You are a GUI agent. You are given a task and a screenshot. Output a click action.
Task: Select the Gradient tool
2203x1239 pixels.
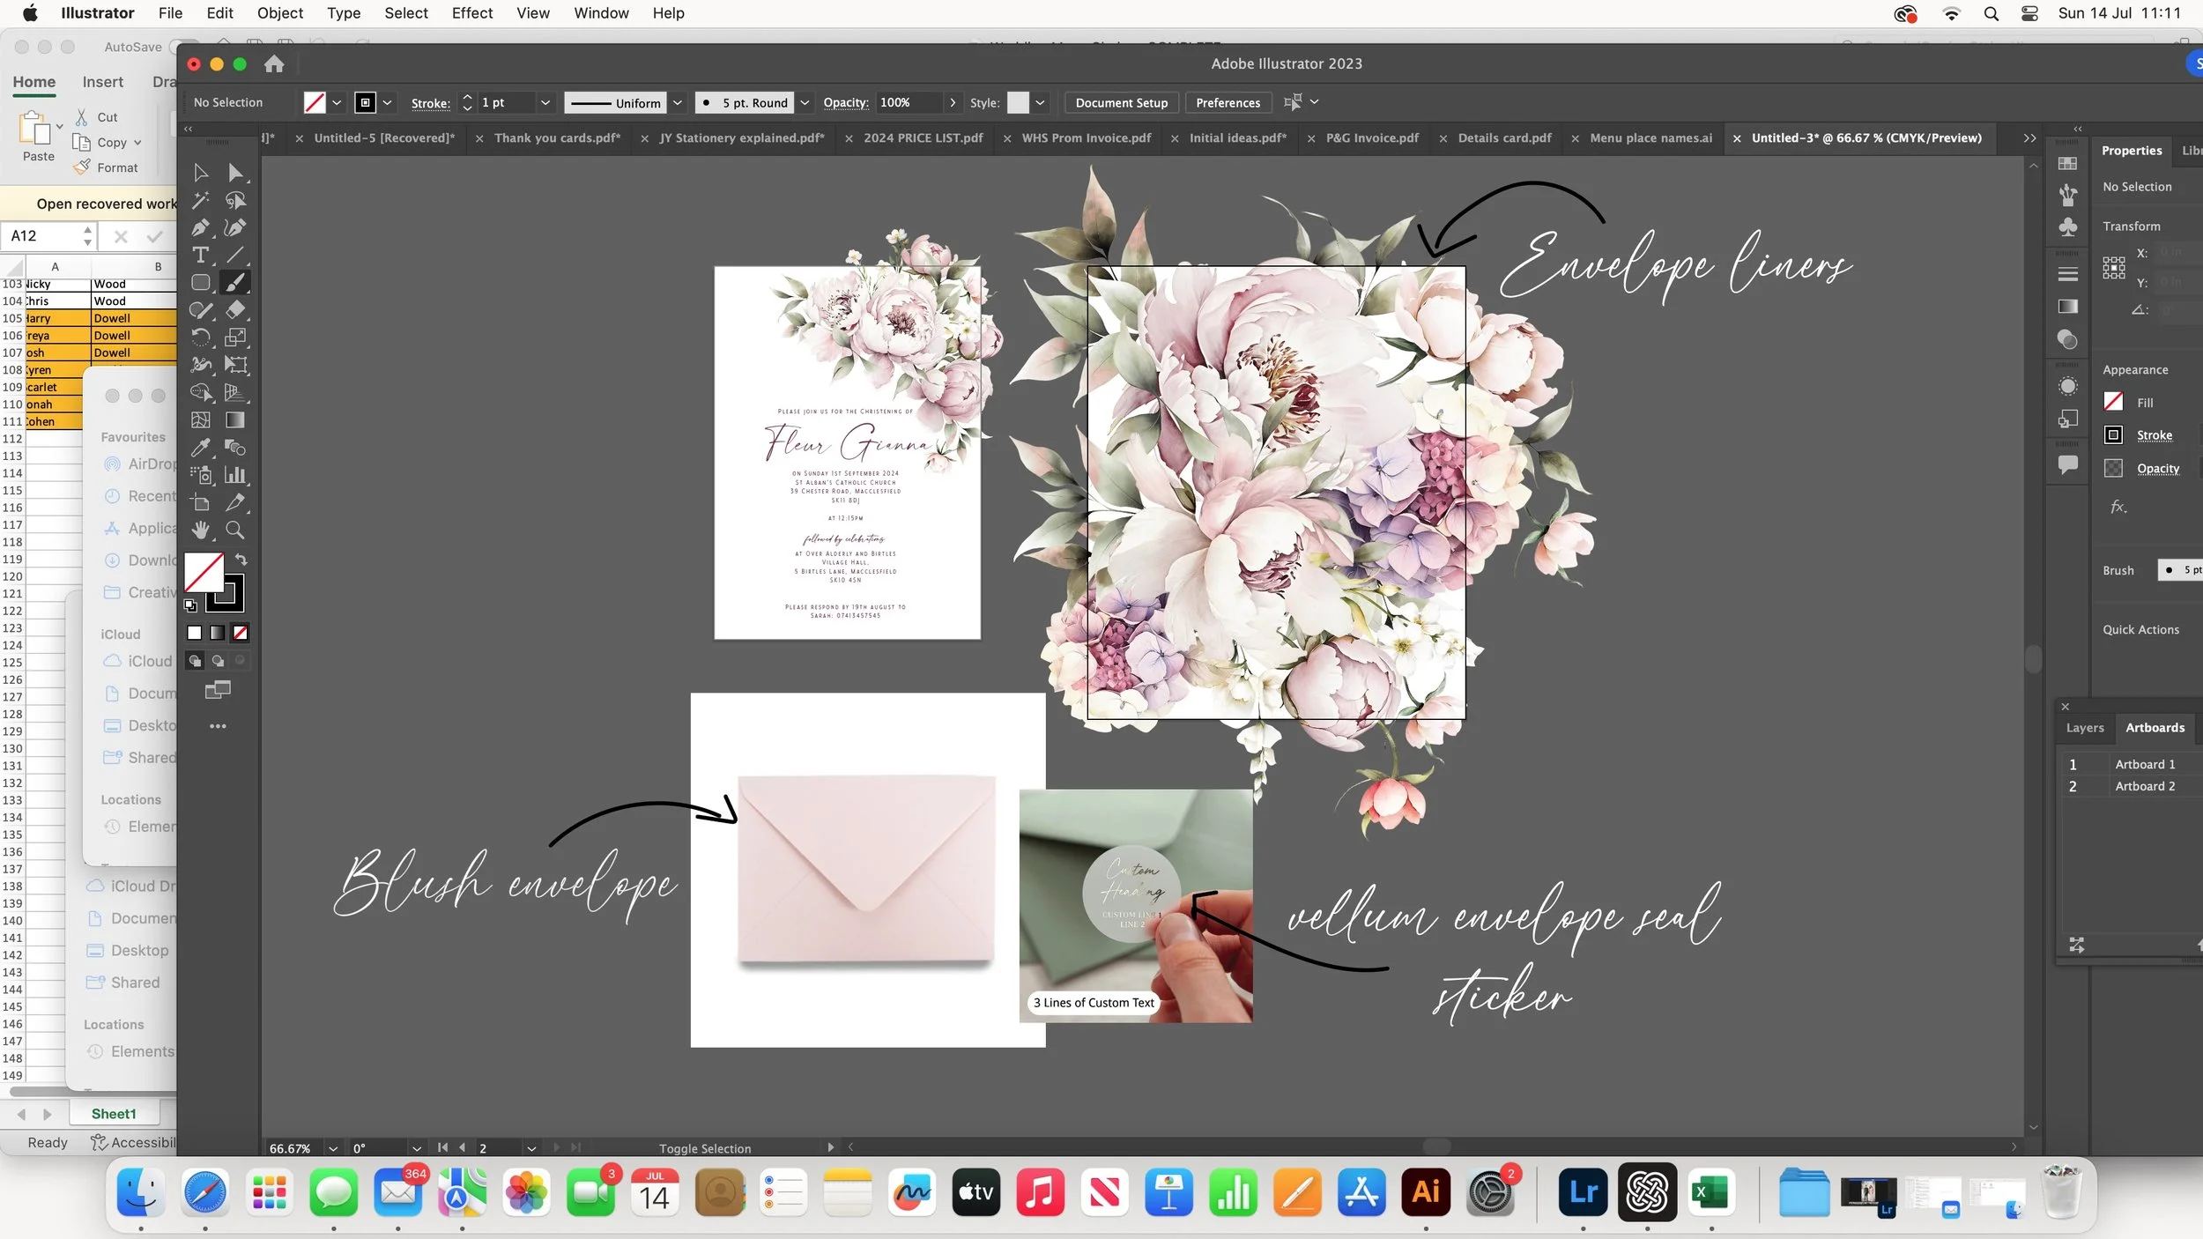[x=234, y=420]
